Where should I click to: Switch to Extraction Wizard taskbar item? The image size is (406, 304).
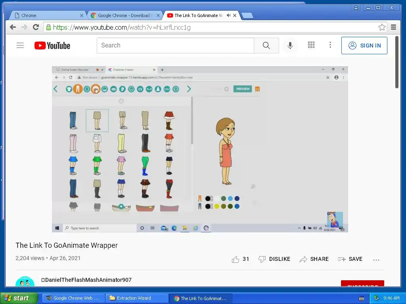pos(137,298)
